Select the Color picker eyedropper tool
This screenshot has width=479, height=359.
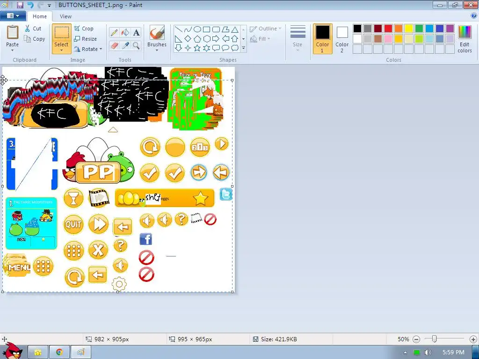pyautogui.click(x=125, y=46)
